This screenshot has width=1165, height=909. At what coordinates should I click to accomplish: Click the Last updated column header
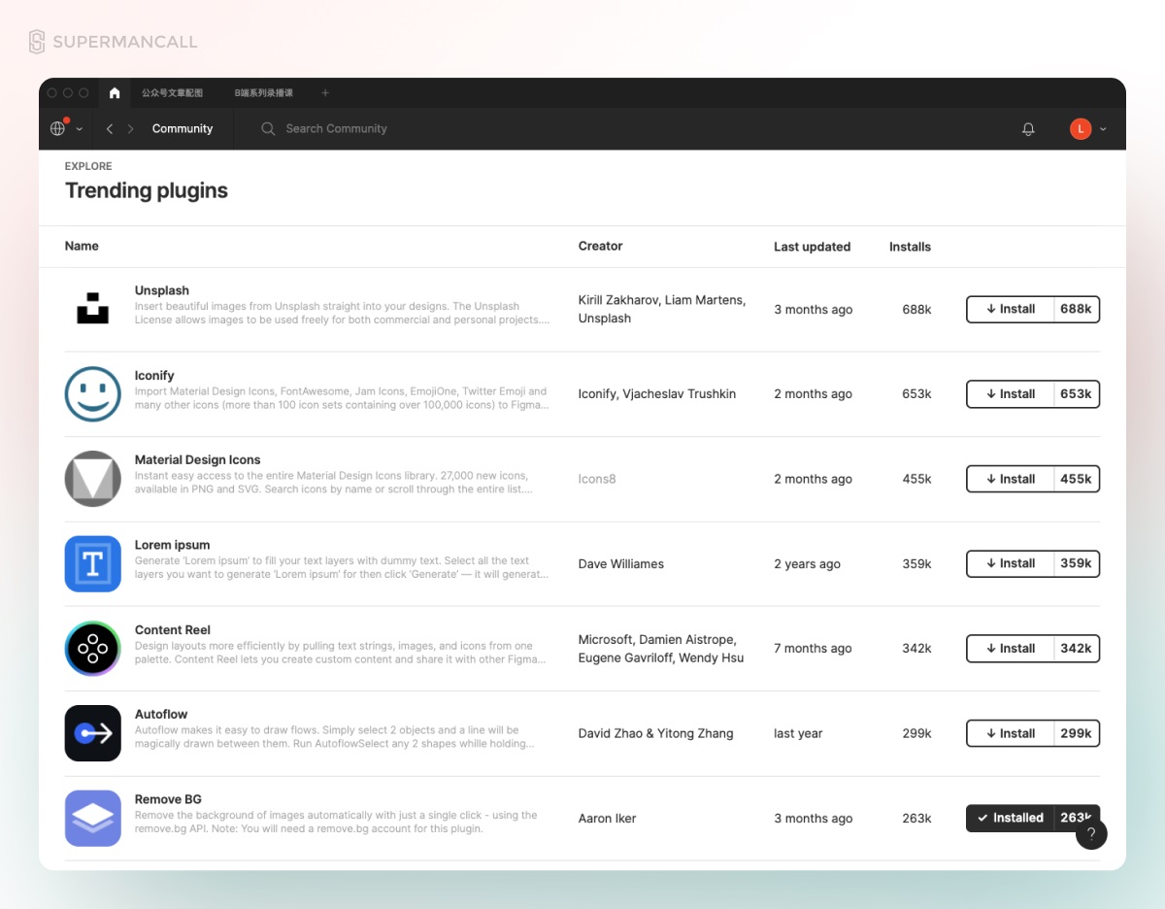coord(812,247)
